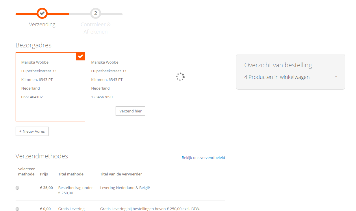Click the orange checkmark on the selected address card
The image size is (356, 211).
point(80,56)
